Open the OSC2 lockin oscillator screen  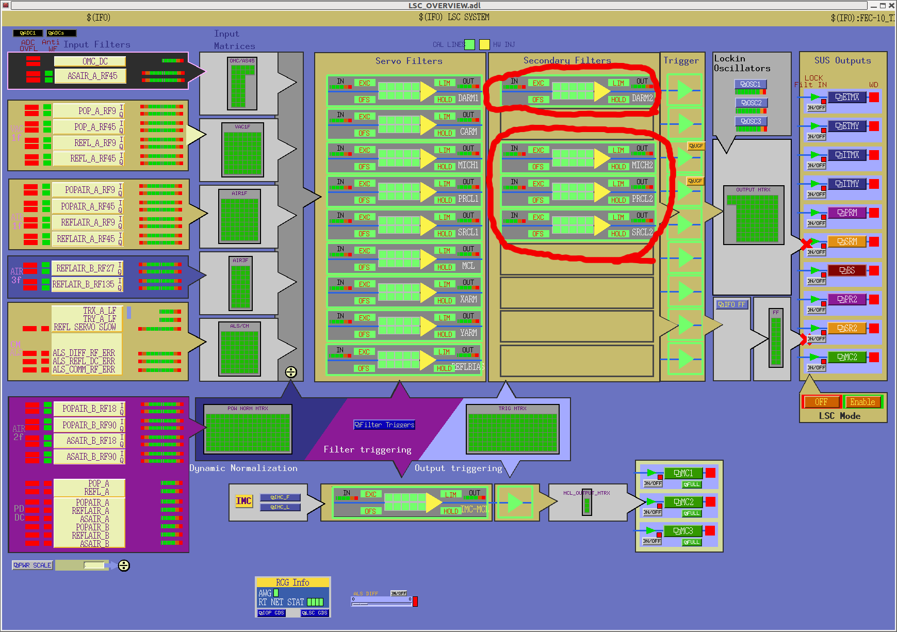pos(752,103)
